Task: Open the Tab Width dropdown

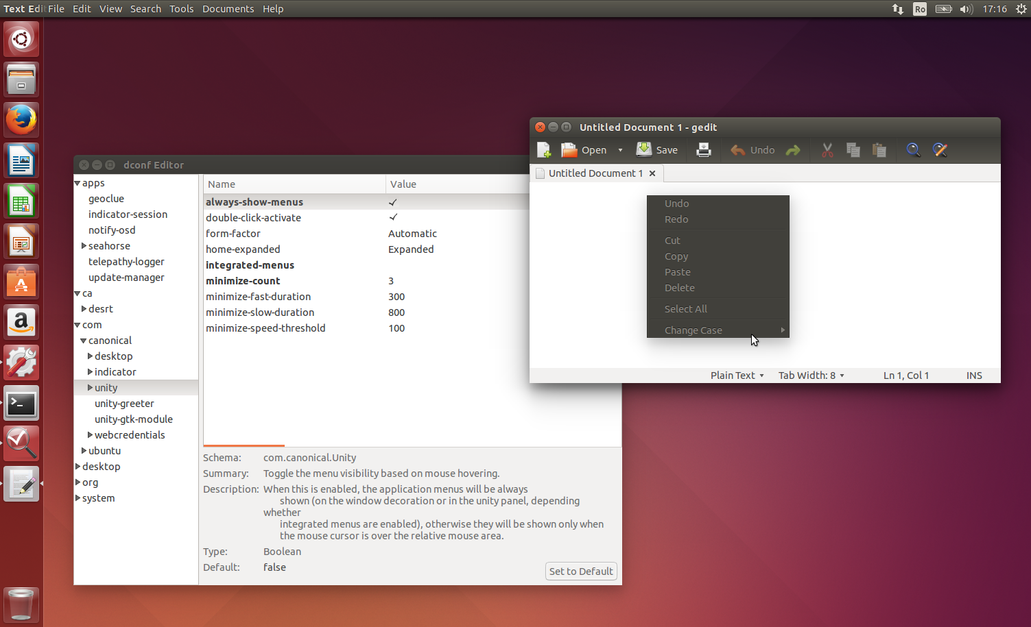Action: (811, 375)
